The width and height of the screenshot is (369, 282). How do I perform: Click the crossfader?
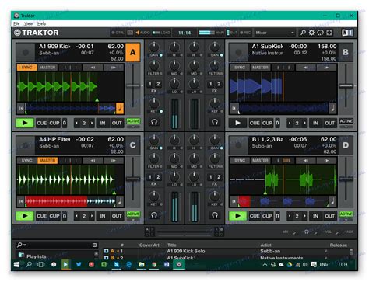click(x=184, y=232)
